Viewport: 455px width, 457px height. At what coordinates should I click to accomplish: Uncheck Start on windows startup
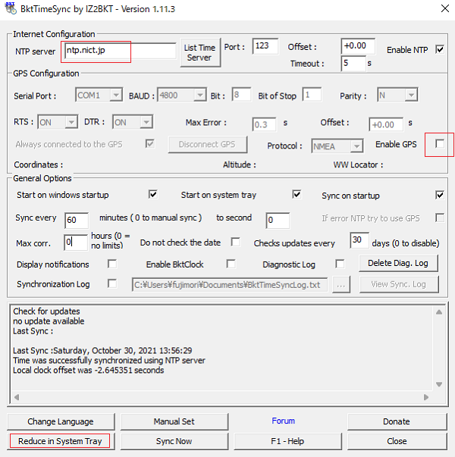click(x=153, y=194)
